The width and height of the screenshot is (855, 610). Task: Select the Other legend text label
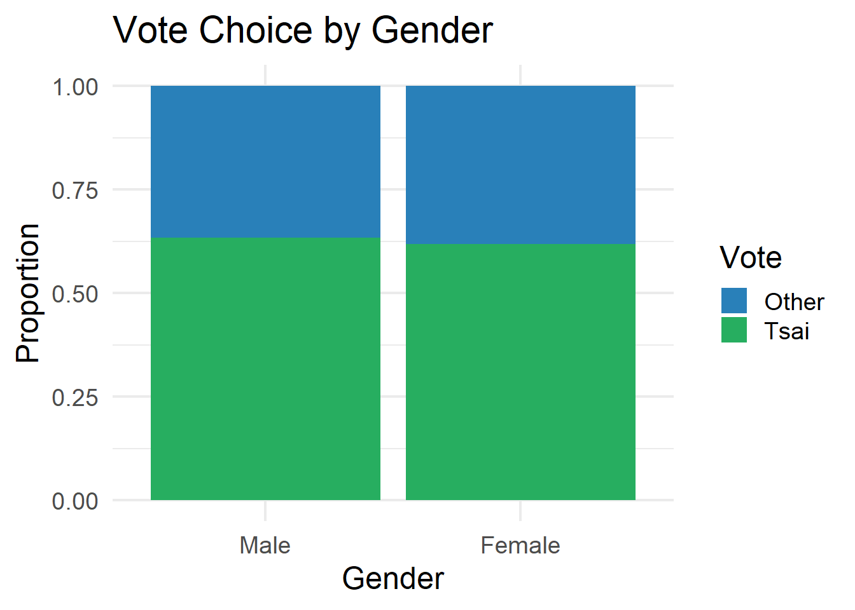tap(794, 302)
